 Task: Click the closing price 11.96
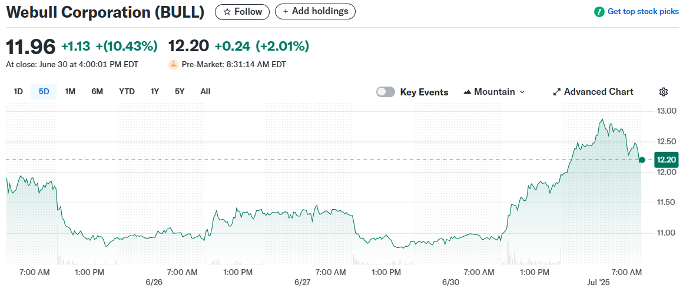31,46
